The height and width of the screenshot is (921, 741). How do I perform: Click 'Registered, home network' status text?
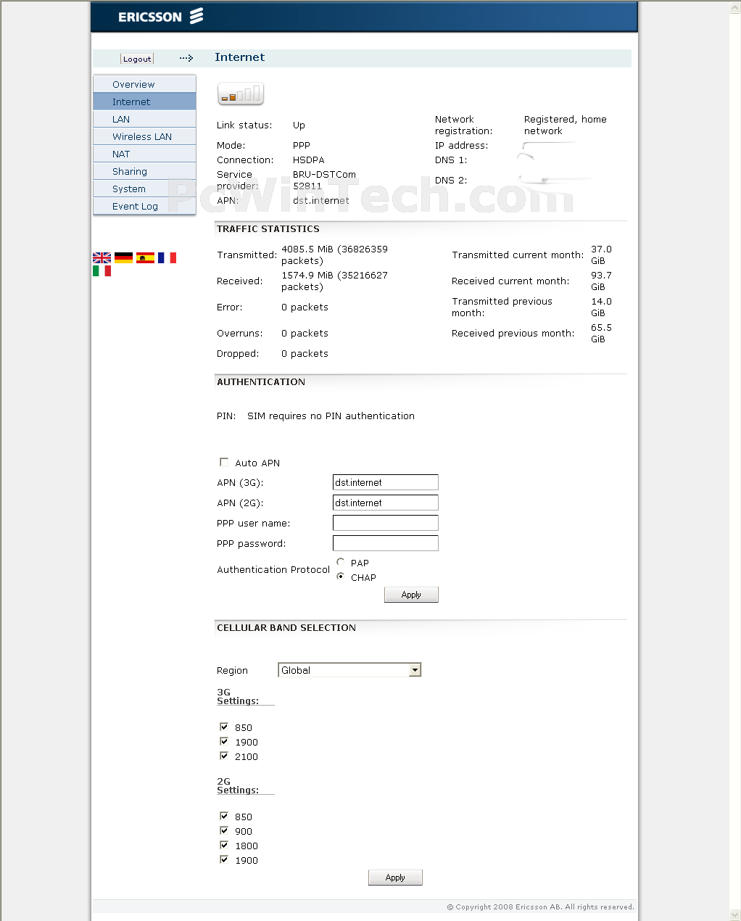tap(566, 125)
